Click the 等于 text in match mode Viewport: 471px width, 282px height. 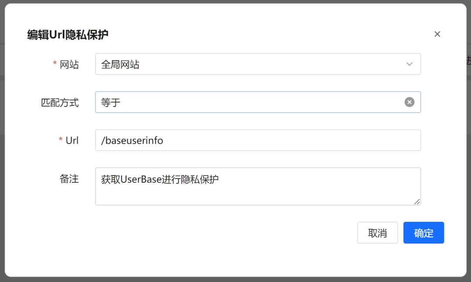coord(111,103)
